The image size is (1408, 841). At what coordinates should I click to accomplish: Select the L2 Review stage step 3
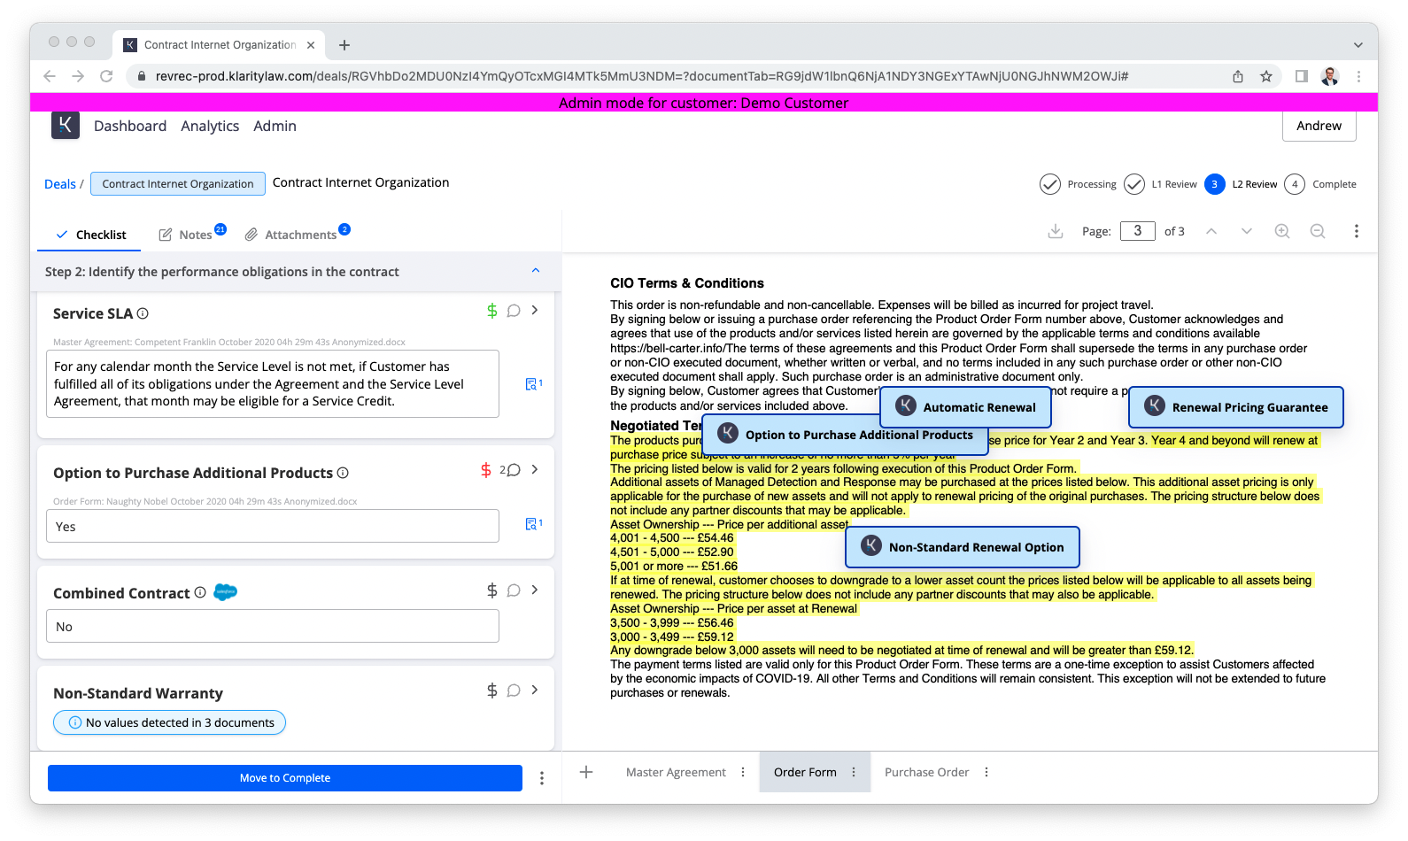pos(1215,184)
